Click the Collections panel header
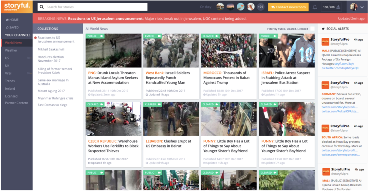The image size is (369, 192). (58, 29)
